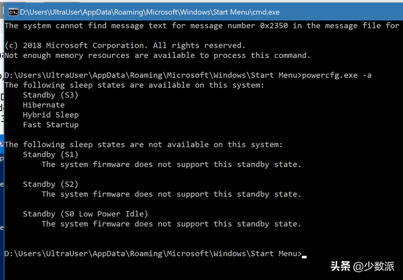Click the firmware message under Standby (S1)

click(171, 164)
